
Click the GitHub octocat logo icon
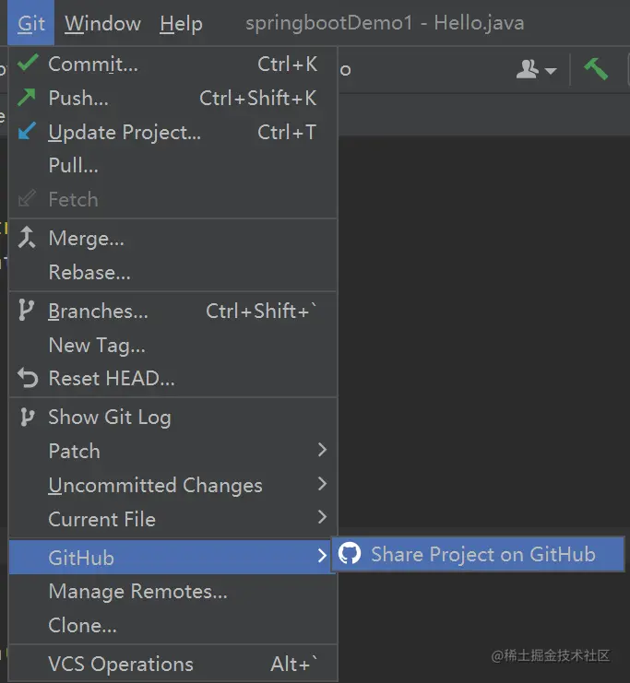click(x=350, y=554)
